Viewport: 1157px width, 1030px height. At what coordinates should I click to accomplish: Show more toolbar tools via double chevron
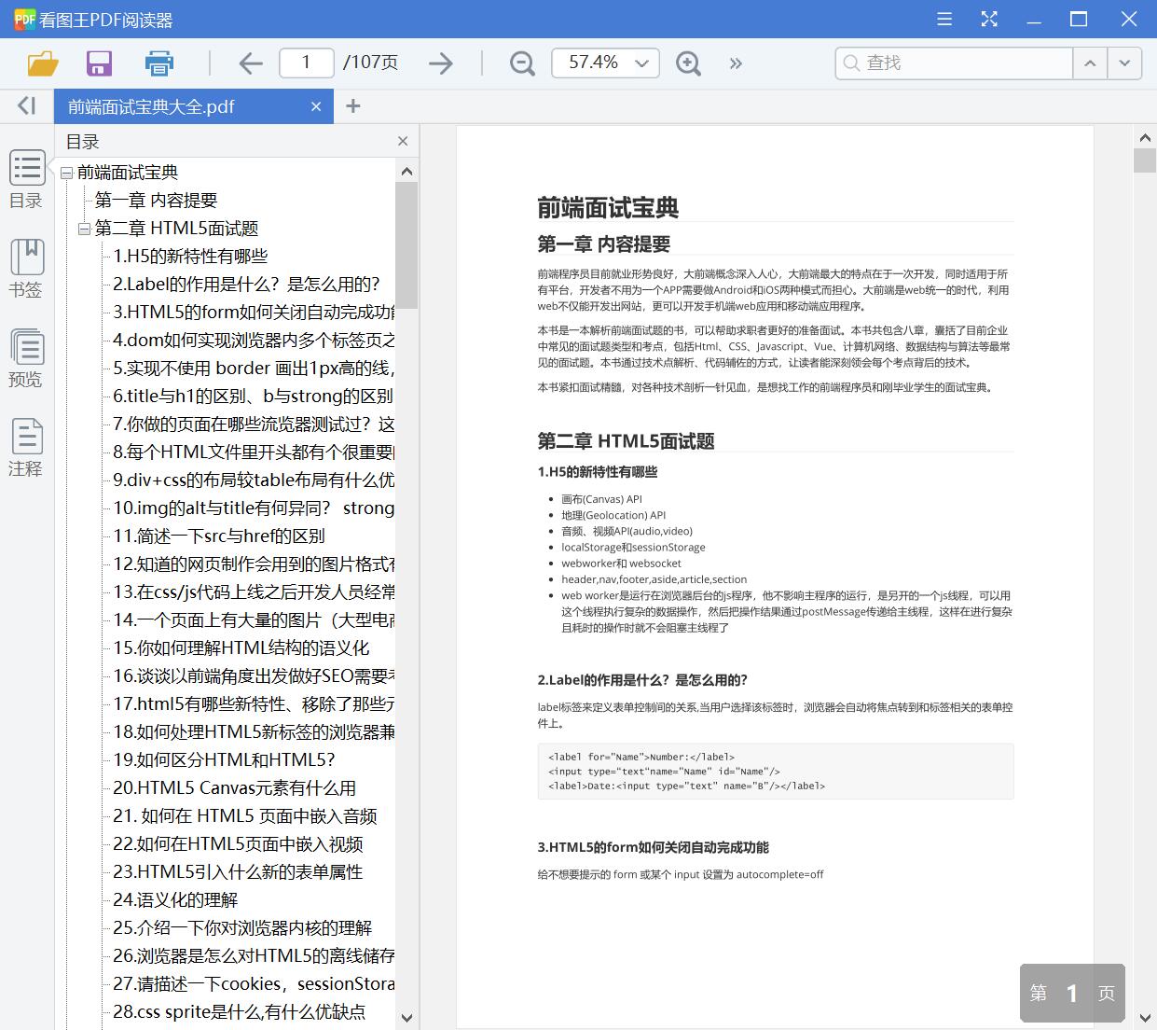pos(736,63)
